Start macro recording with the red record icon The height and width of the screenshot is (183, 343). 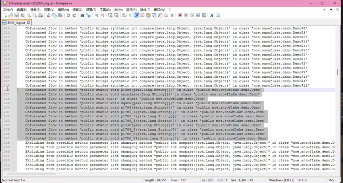(x=180, y=16)
